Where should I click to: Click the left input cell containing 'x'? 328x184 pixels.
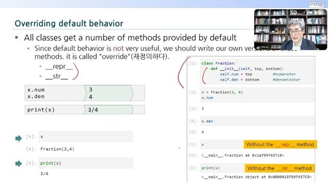pos(86,136)
